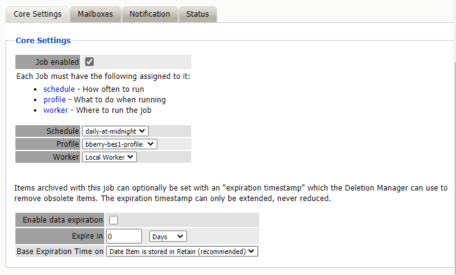
Task: Click the blue schedule link
Action: tap(59, 89)
